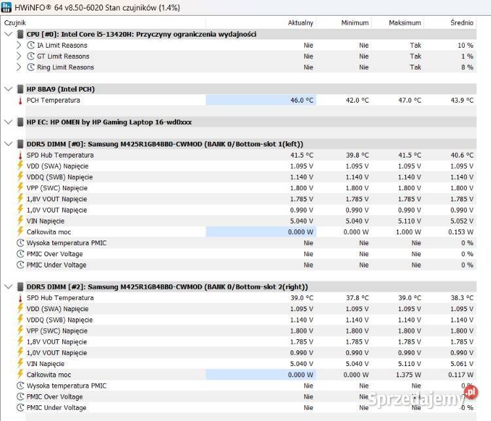Expand Ring Limit Reasons row
The height and width of the screenshot is (421, 491).
[x=19, y=67]
